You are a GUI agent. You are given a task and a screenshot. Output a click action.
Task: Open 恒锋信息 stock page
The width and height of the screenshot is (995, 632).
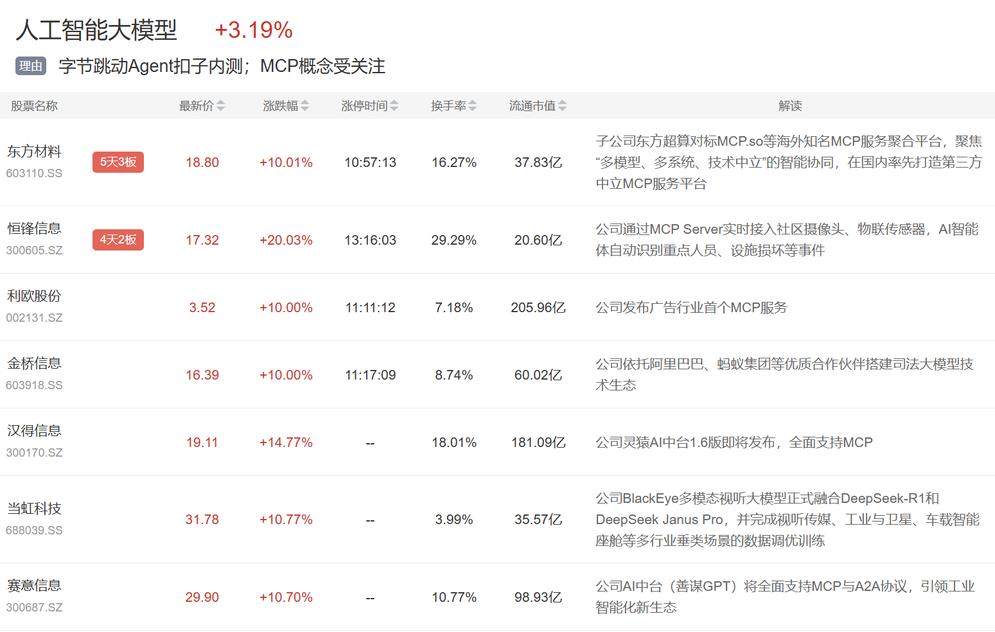(34, 229)
